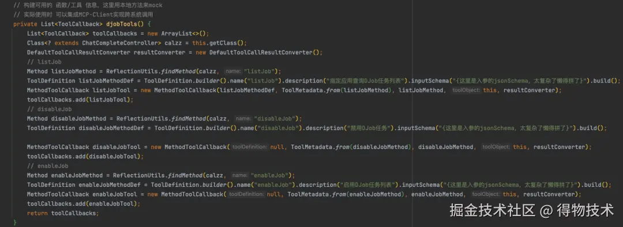Click the djobTools method name in declaration
Screen dimensions: 623x227
tap(123, 24)
